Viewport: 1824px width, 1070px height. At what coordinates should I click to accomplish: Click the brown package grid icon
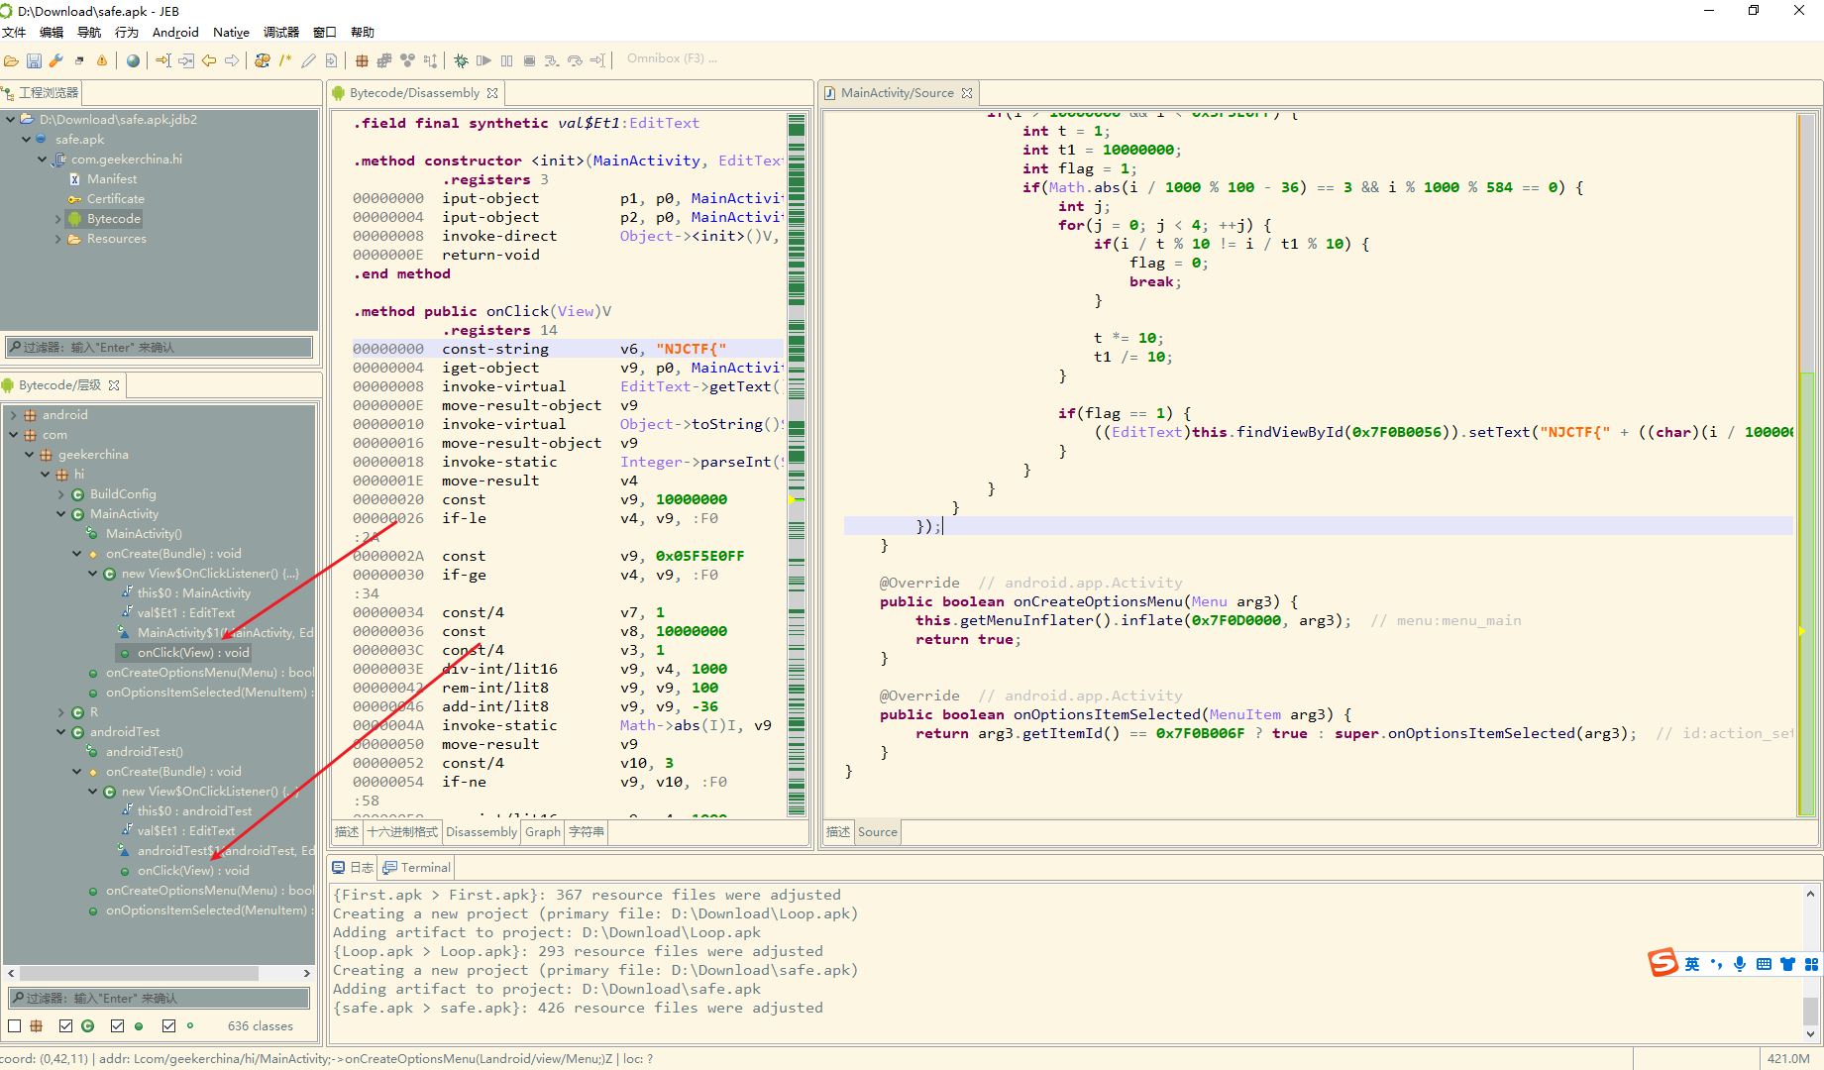coord(362,60)
